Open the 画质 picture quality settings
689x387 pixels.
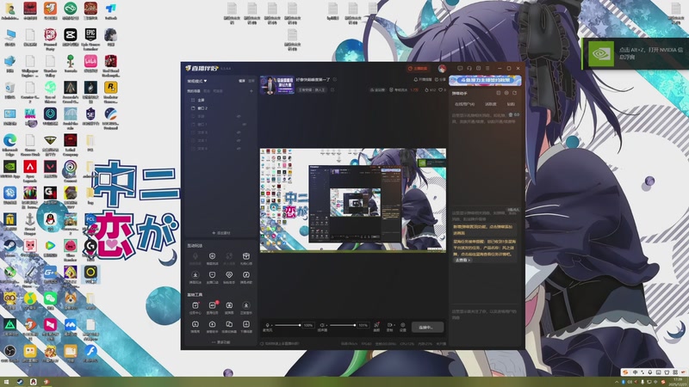[x=376, y=327]
